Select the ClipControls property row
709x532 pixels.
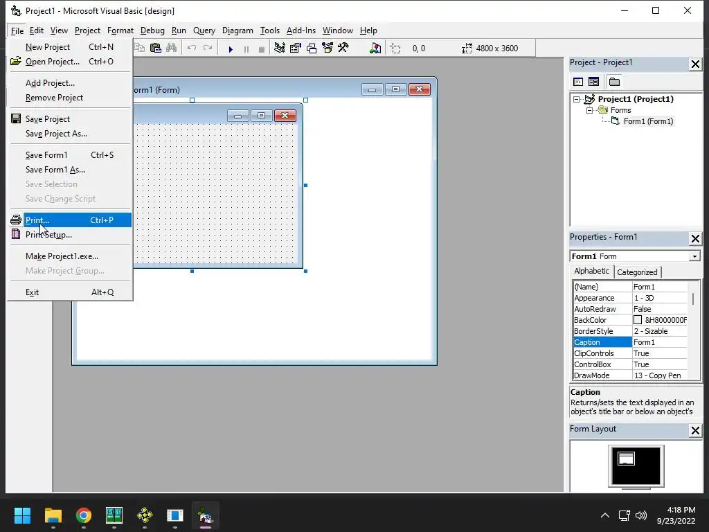pyautogui.click(x=630, y=353)
